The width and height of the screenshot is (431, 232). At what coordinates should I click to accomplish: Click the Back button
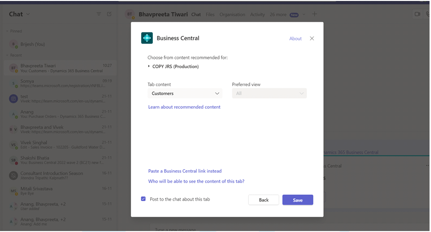click(264, 200)
